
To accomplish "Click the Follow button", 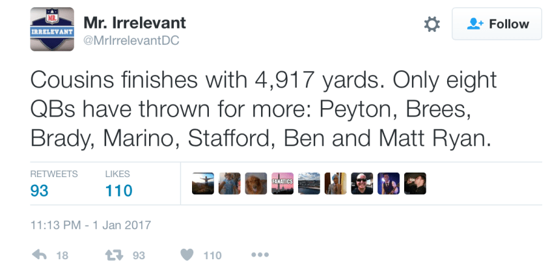I will click(x=499, y=25).
